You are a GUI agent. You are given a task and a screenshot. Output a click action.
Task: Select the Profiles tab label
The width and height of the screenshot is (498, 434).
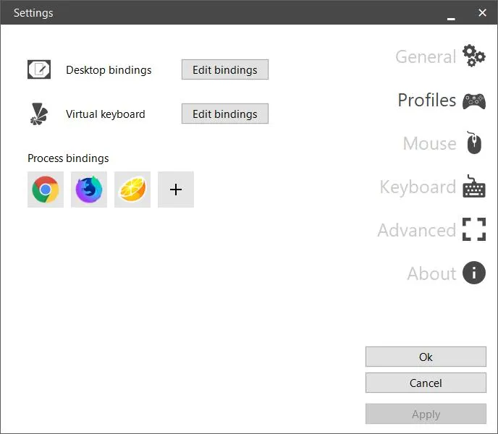pyautogui.click(x=427, y=101)
